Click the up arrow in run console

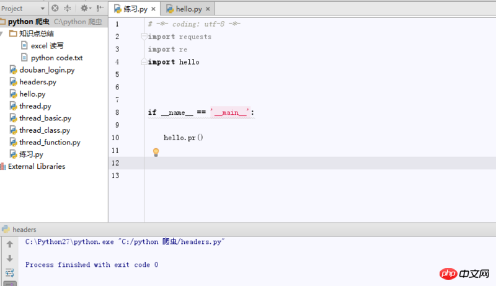coord(10,244)
